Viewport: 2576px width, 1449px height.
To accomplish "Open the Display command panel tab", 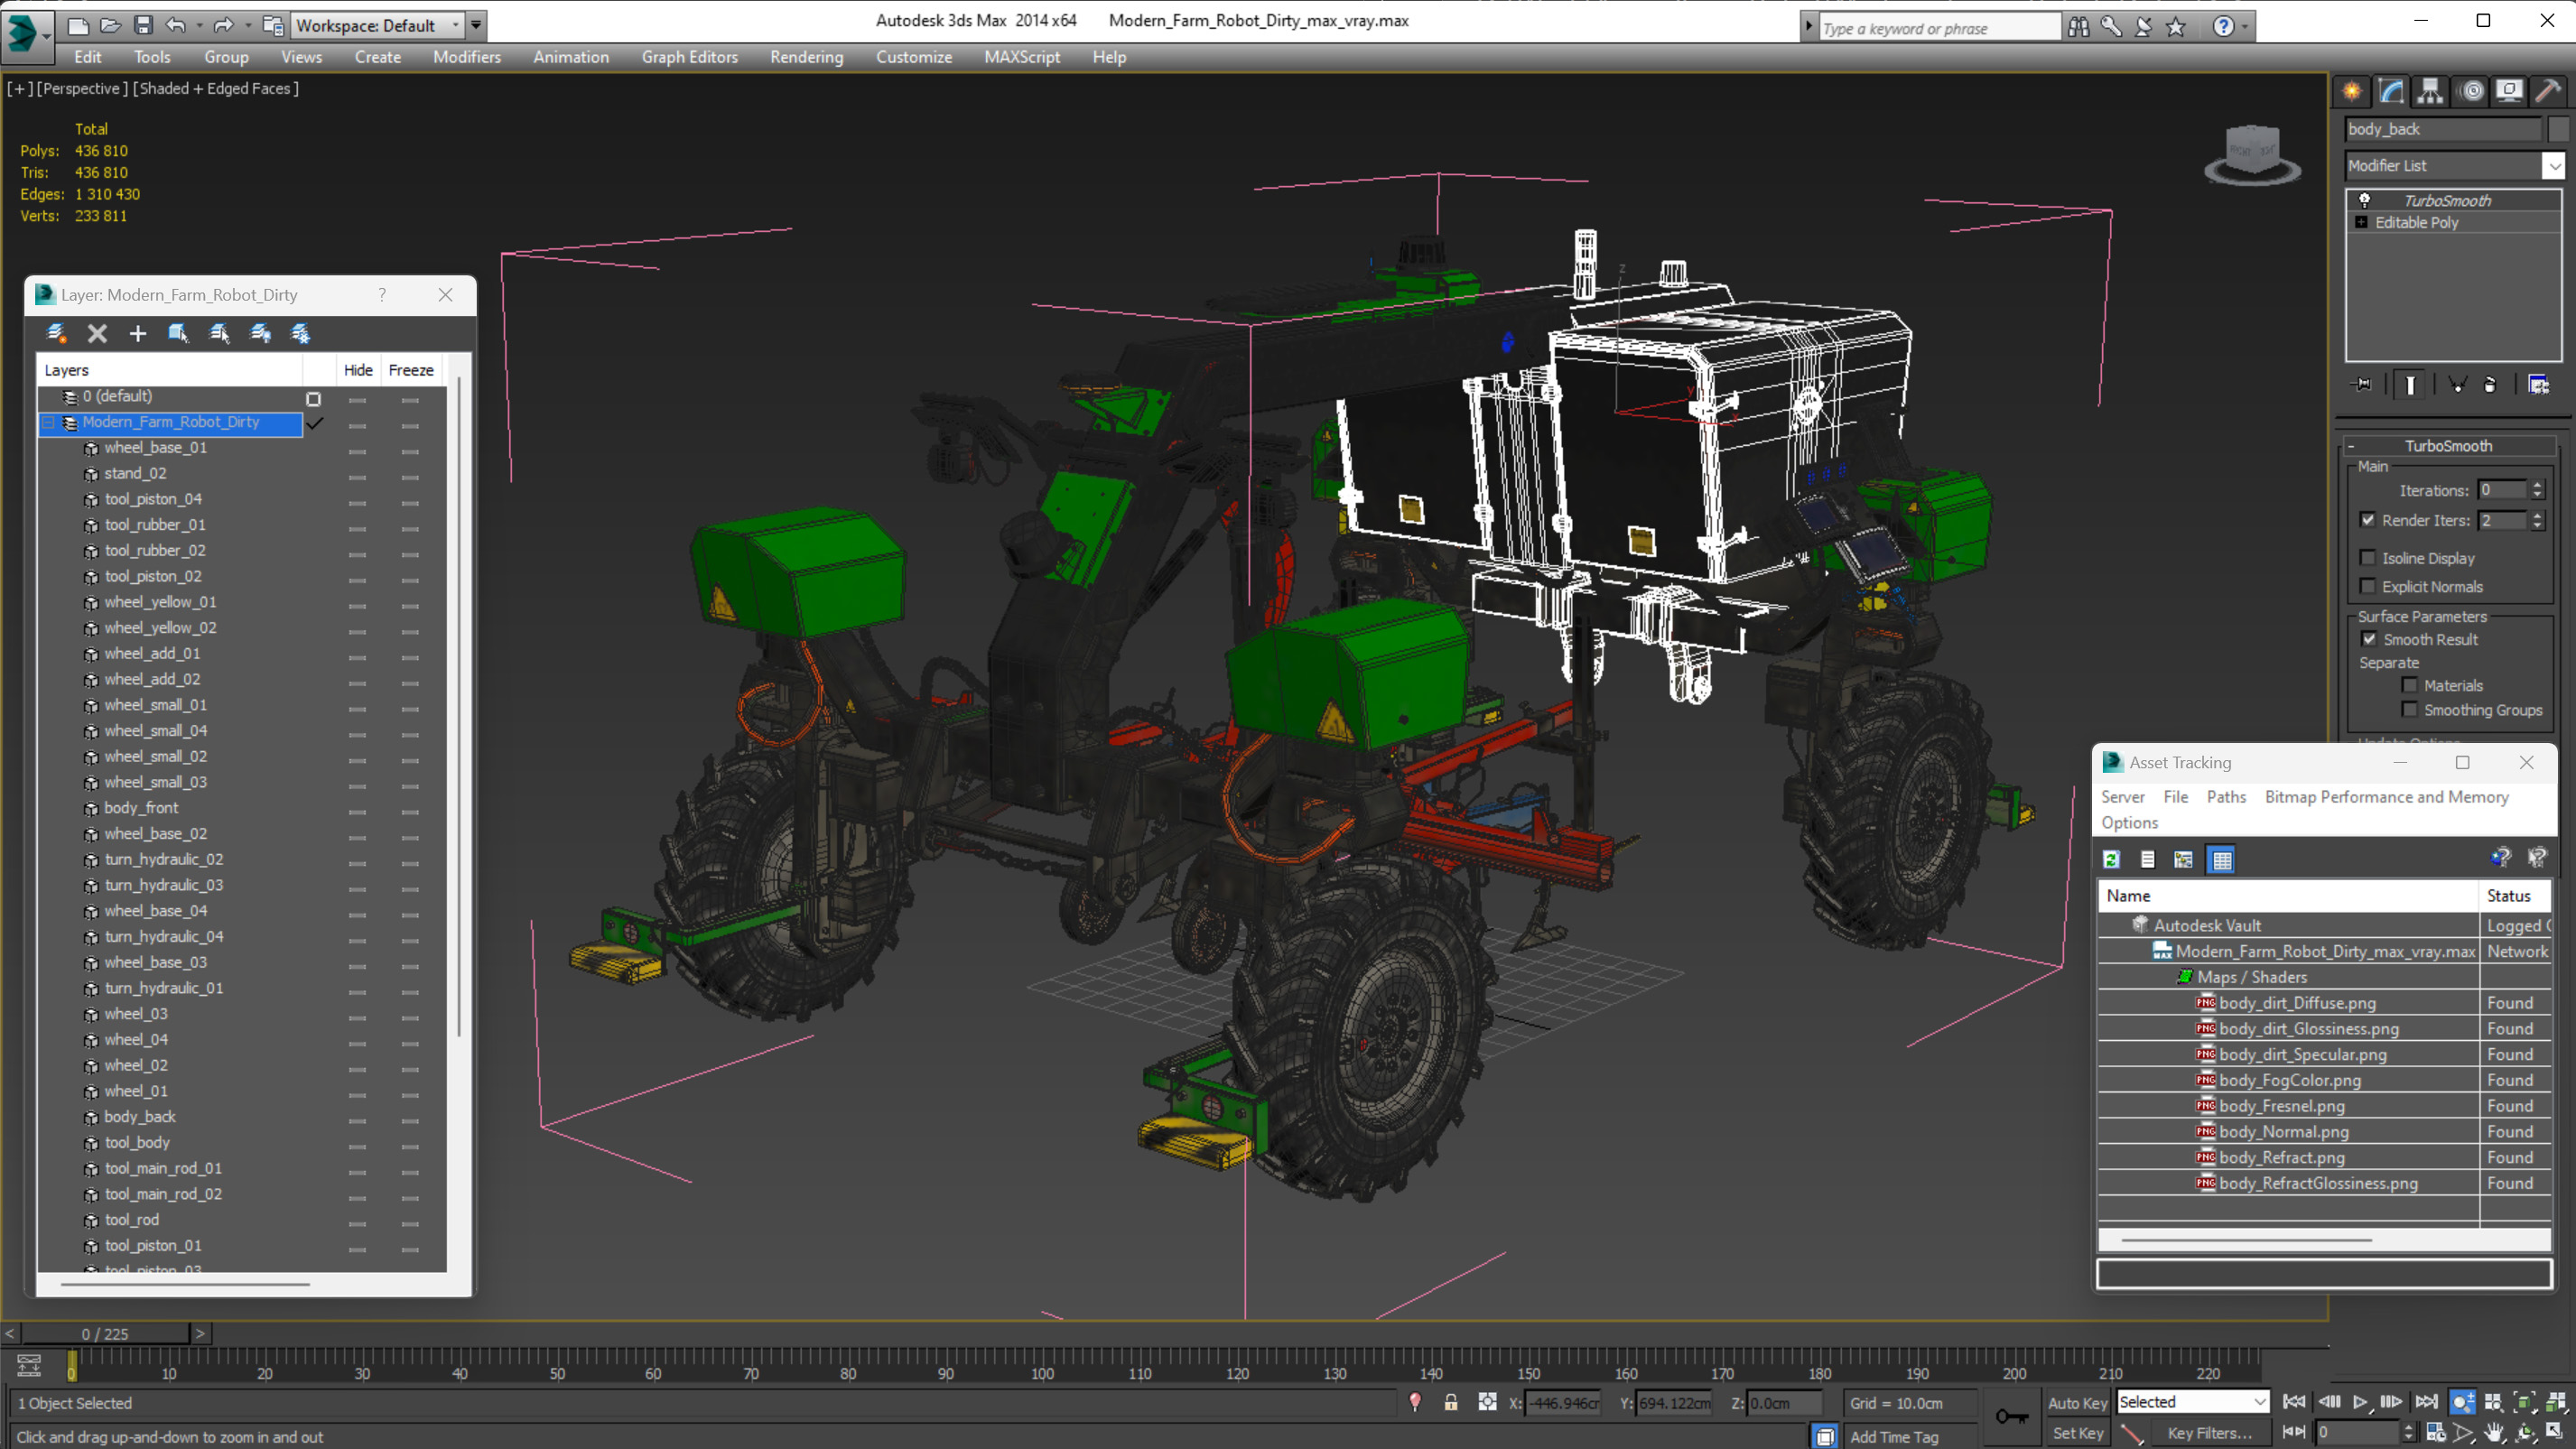I will [x=2509, y=91].
